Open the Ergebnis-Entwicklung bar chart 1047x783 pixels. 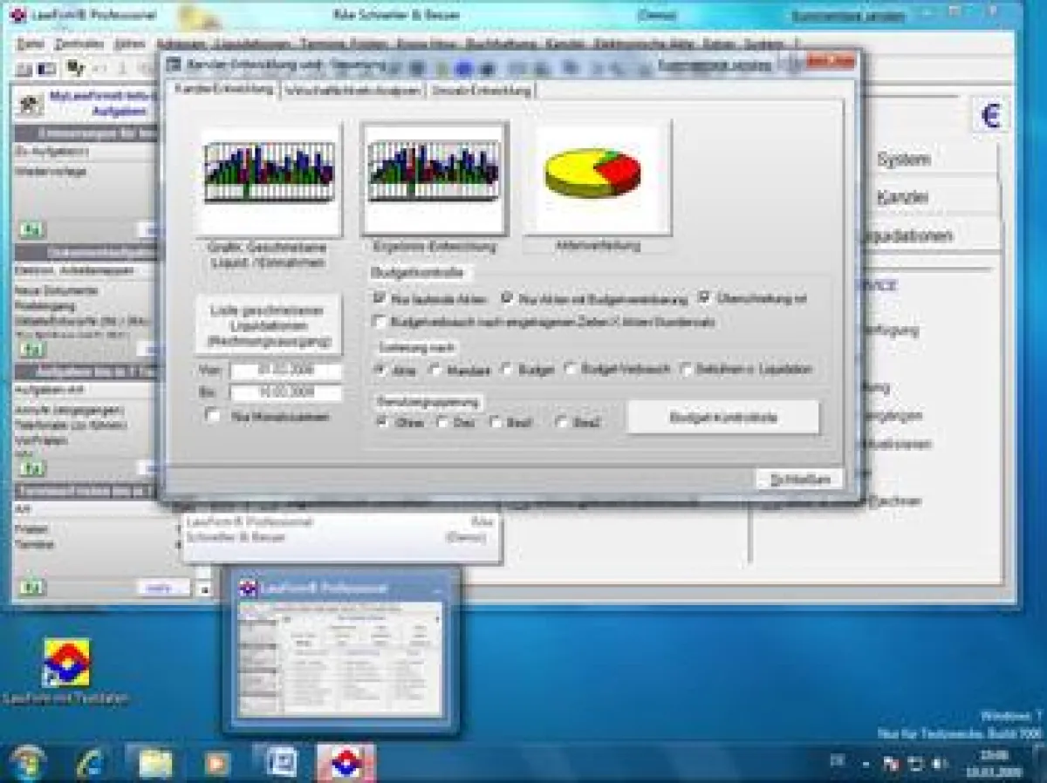[433, 176]
